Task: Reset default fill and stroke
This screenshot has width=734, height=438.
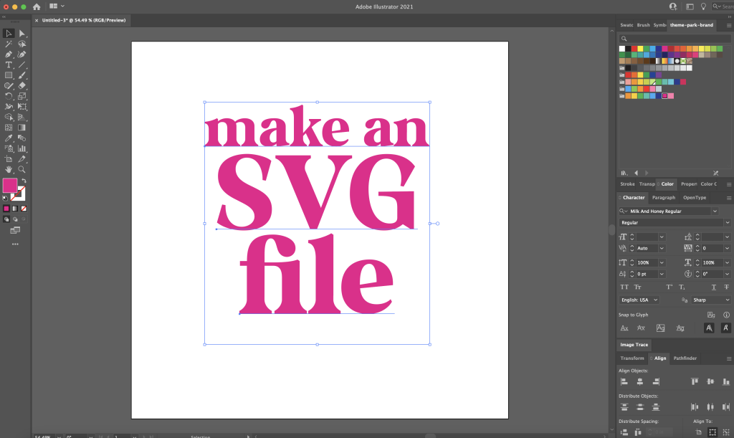Action: point(5,198)
